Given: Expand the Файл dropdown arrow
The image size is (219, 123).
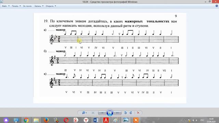Looking at the screenshot, I should point(9,6).
